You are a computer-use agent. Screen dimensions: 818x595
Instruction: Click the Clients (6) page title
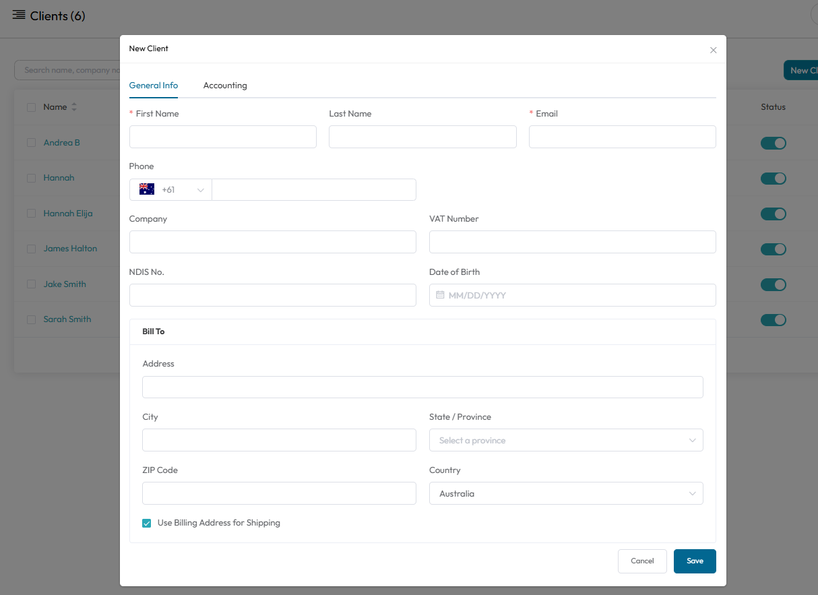point(58,15)
